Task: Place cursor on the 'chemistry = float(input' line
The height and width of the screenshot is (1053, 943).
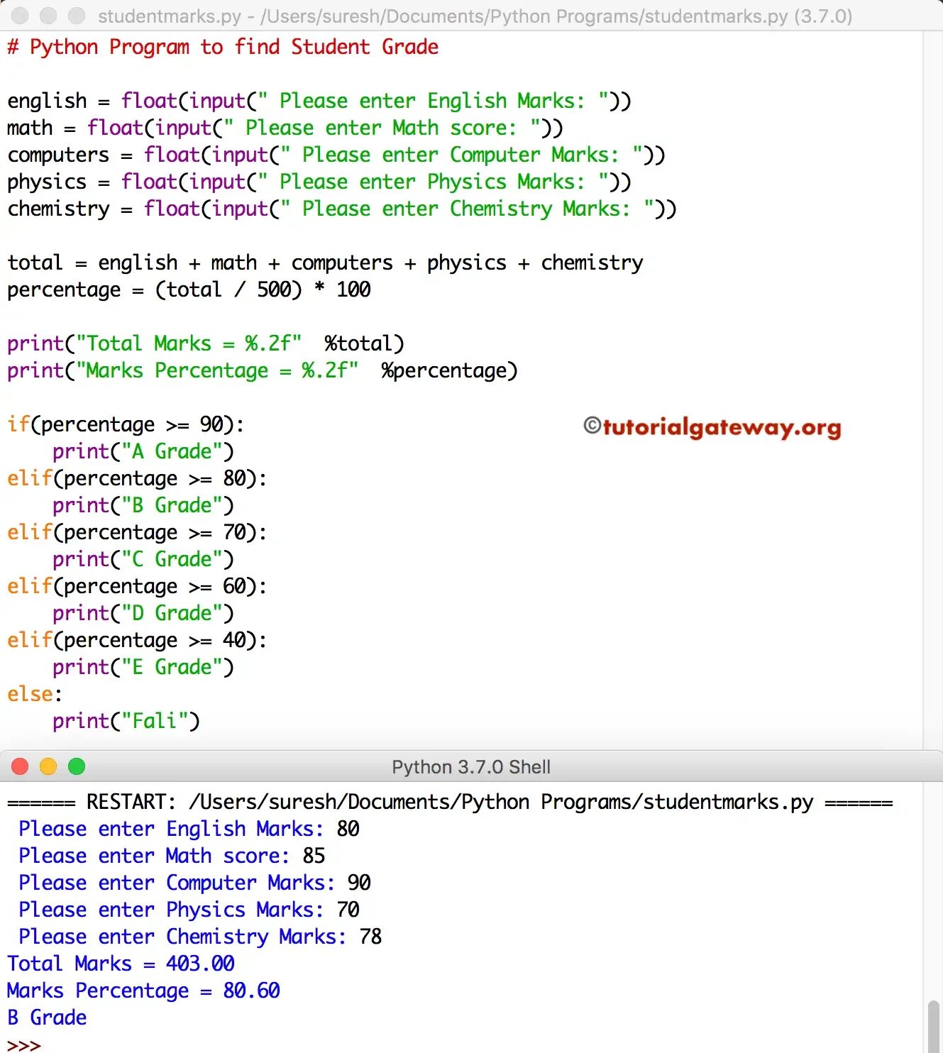Action: tap(342, 209)
